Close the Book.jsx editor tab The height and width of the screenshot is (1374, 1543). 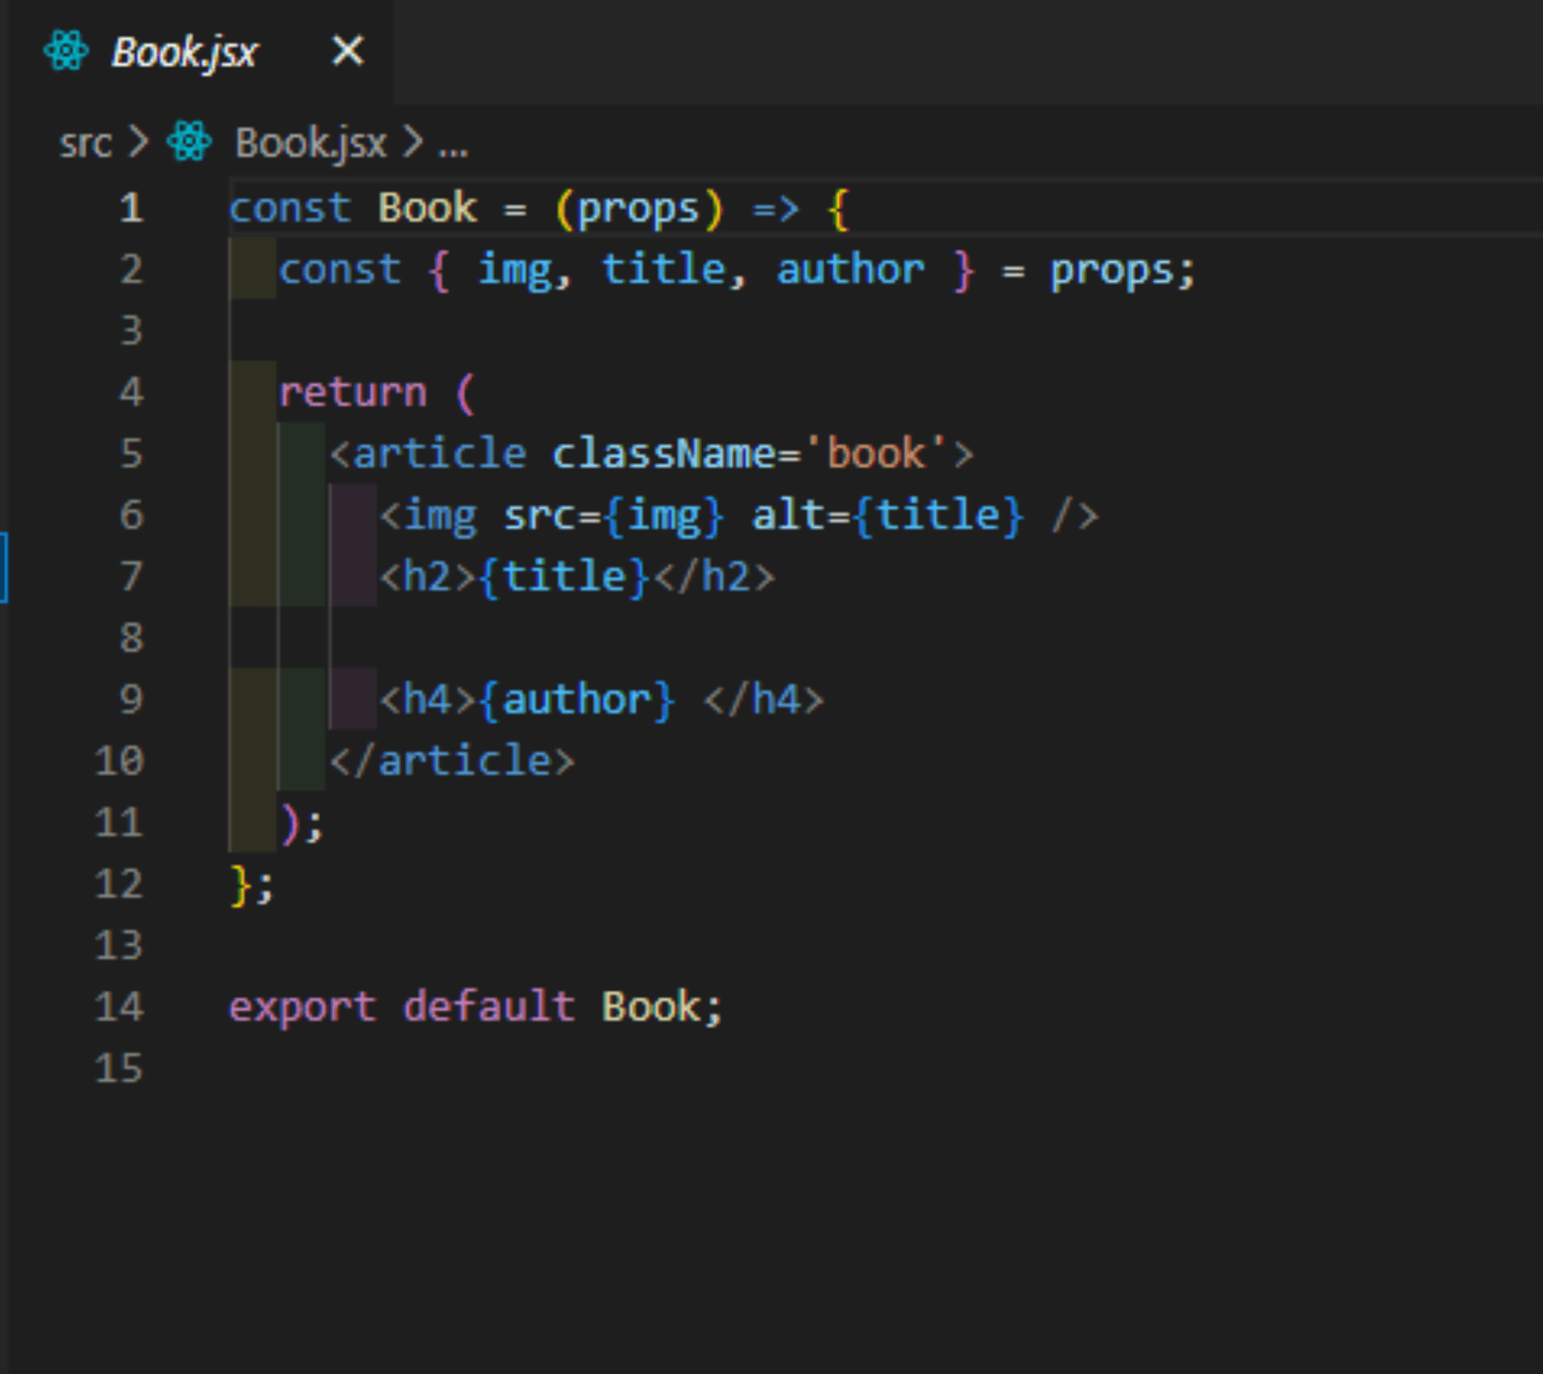[348, 51]
